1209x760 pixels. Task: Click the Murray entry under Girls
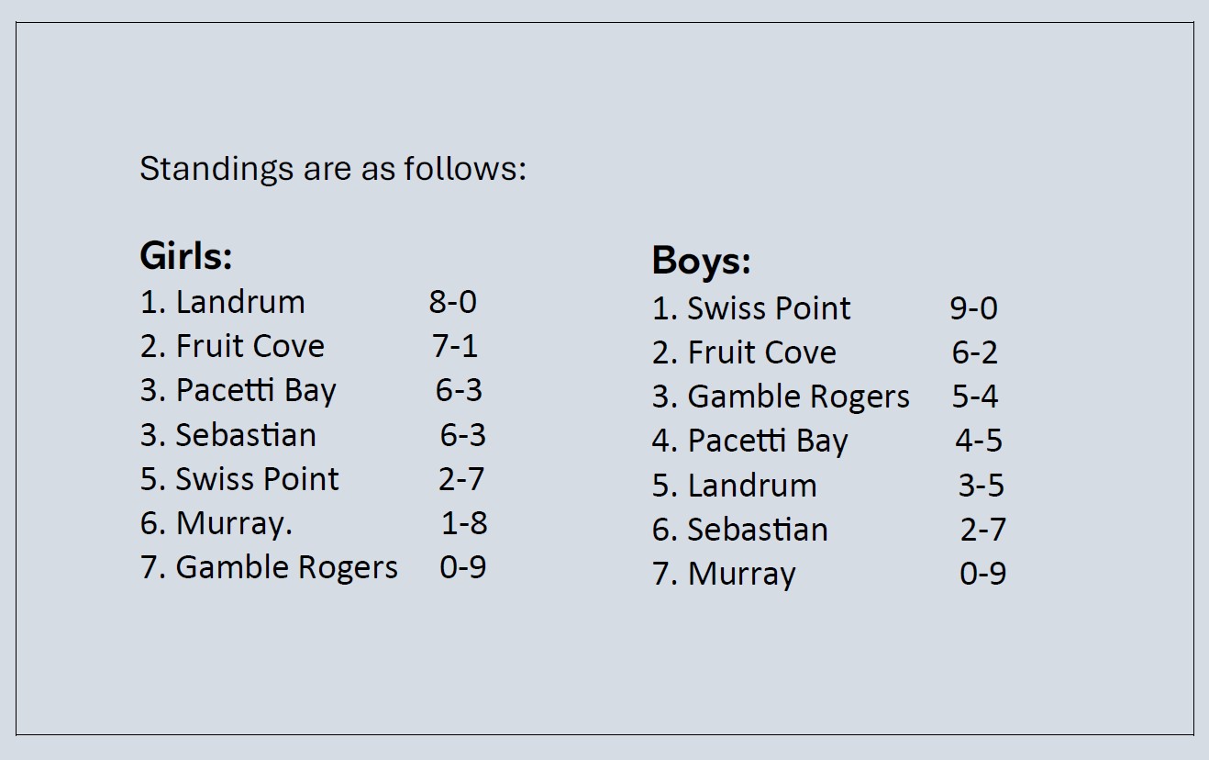pyautogui.click(x=233, y=523)
